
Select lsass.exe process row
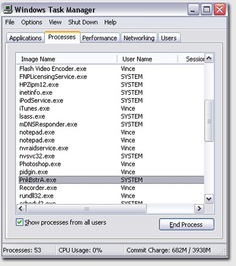[x=112, y=116]
